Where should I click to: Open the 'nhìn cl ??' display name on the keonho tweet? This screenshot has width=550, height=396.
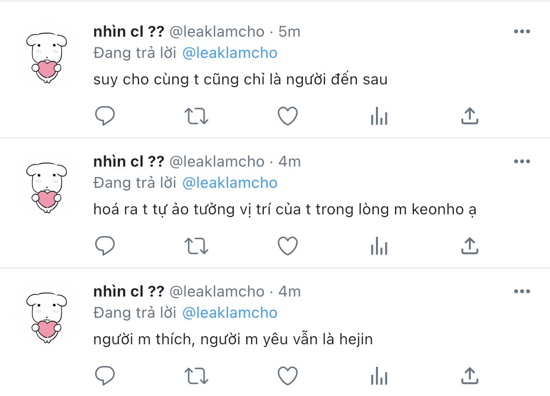click(x=129, y=161)
